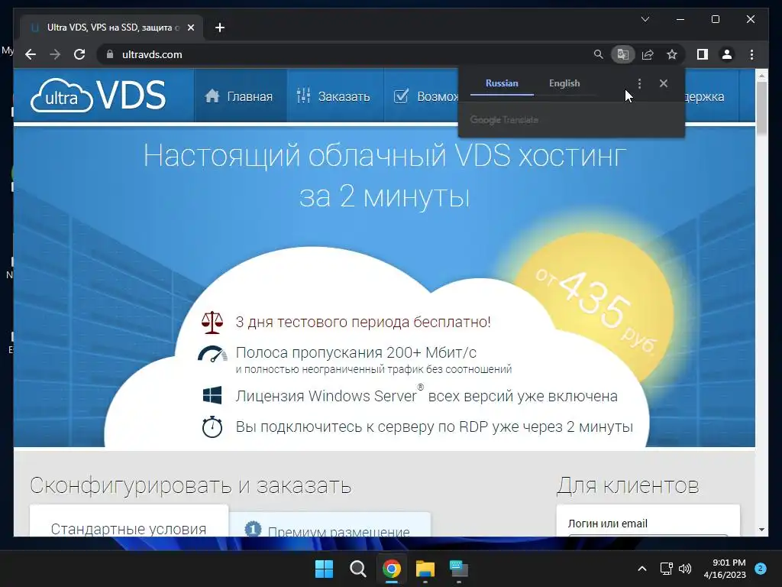Open the notification center badge
This screenshot has height=587, width=782.
[761, 569]
